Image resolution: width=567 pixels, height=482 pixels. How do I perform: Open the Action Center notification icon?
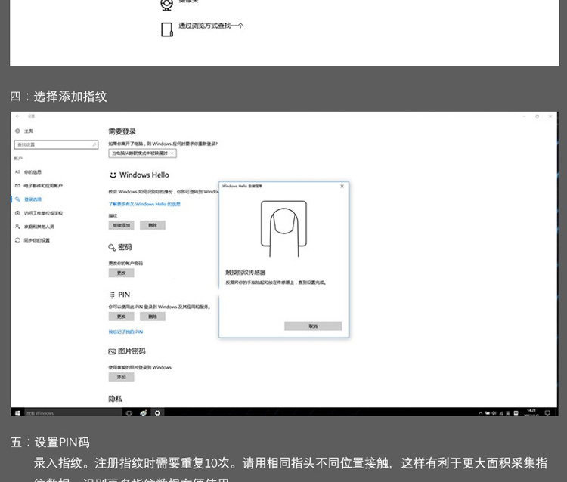(547, 412)
